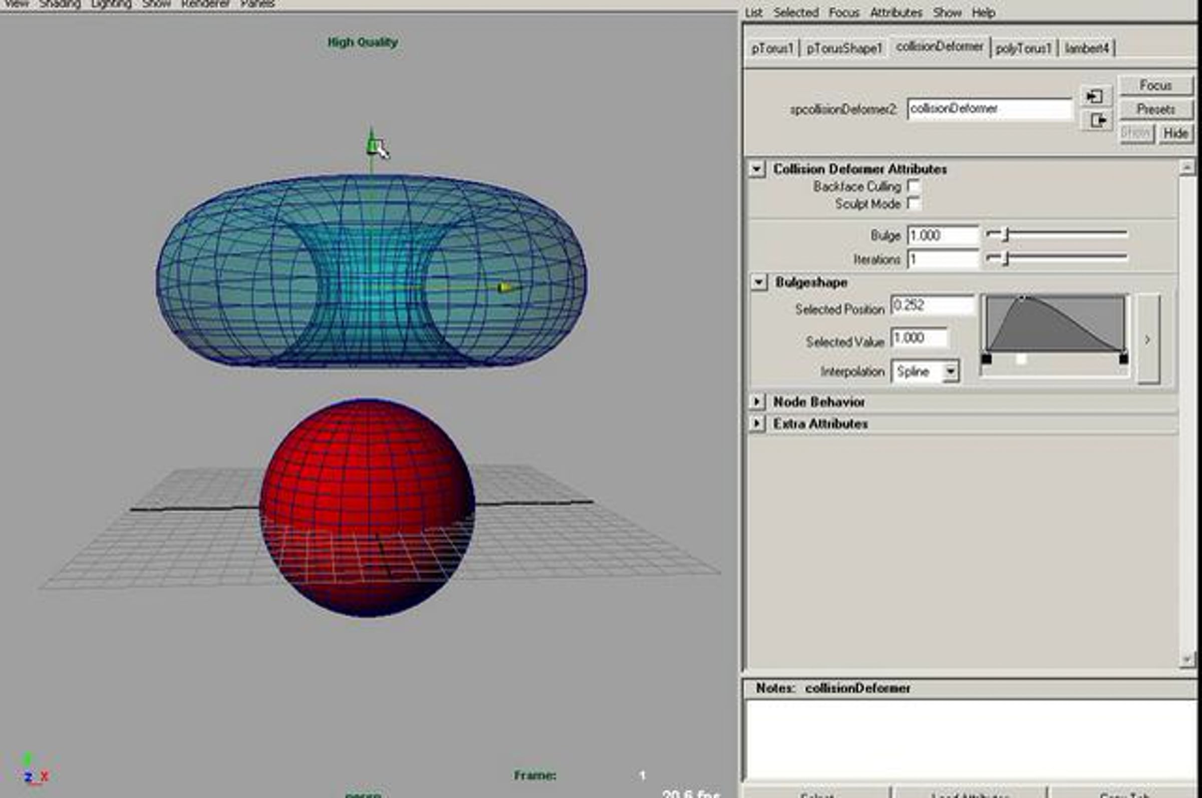This screenshot has width=1202, height=798.
Task: Enable the Backface Culling checkbox
Action: tap(914, 186)
